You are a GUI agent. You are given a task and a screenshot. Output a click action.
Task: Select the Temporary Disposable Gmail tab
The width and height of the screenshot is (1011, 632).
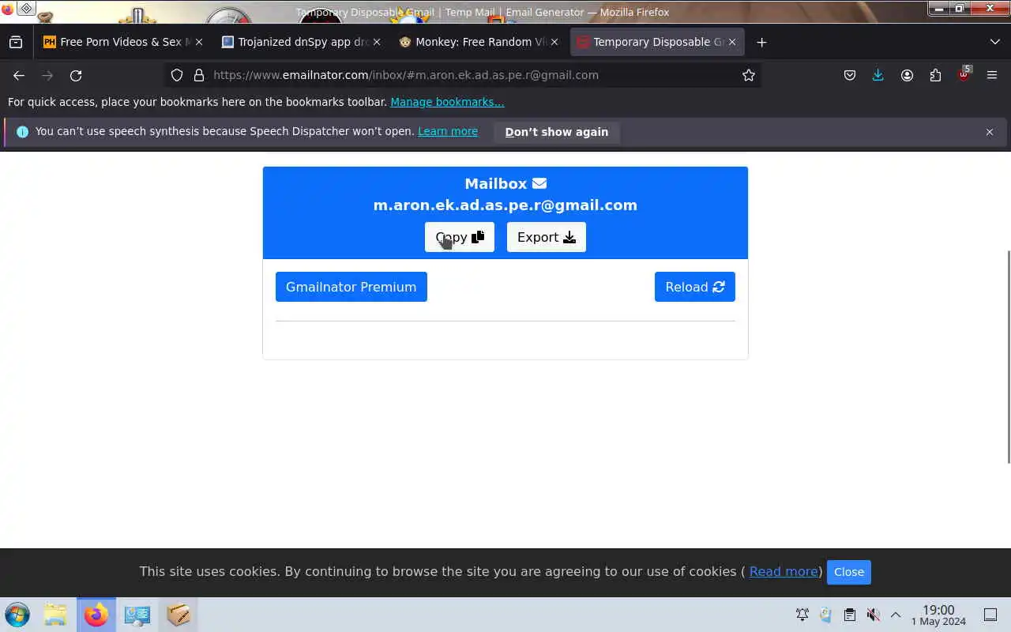(x=656, y=42)
